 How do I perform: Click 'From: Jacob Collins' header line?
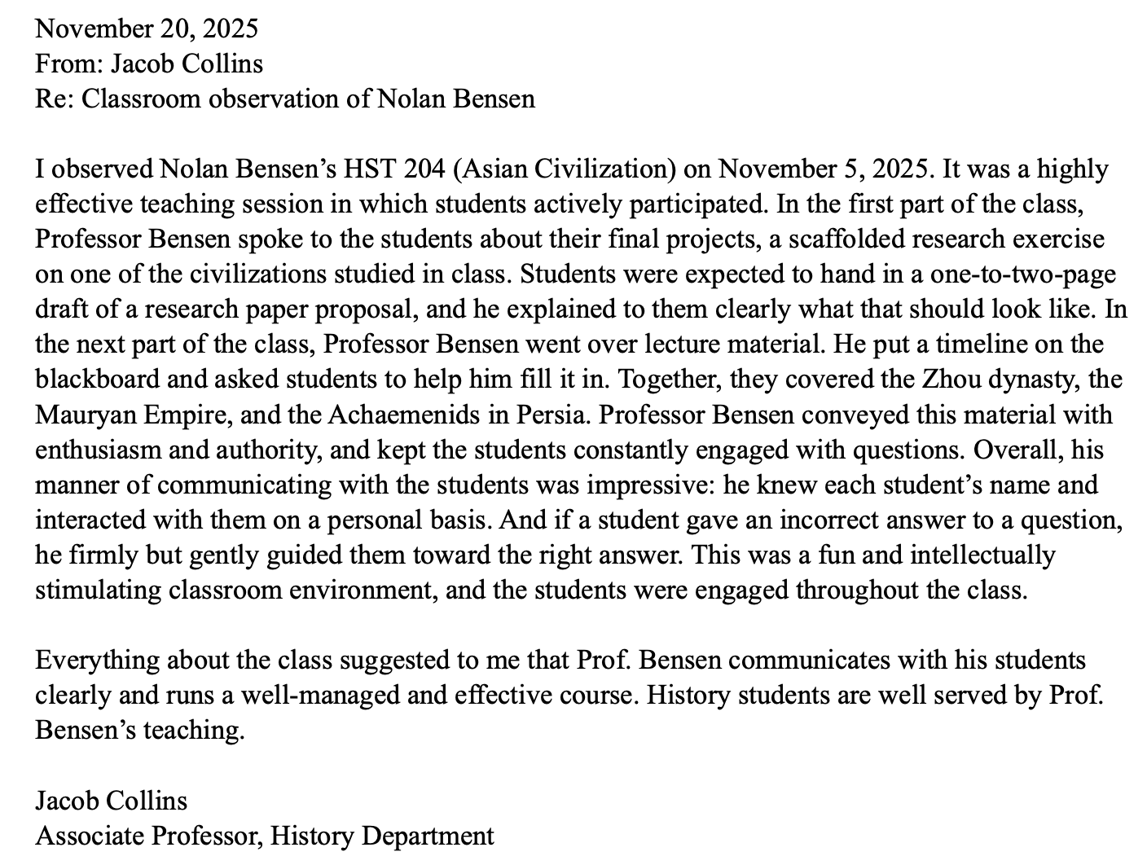coord(149,64)
